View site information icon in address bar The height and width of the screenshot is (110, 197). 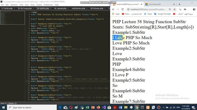pos(128,9)
